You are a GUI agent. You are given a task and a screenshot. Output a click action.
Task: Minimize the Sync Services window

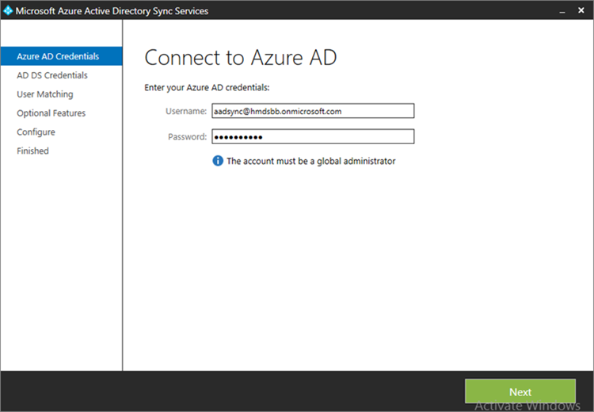pos(562,11)
